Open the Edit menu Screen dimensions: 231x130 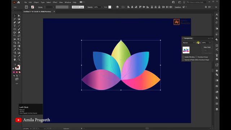tap(30, 3)
